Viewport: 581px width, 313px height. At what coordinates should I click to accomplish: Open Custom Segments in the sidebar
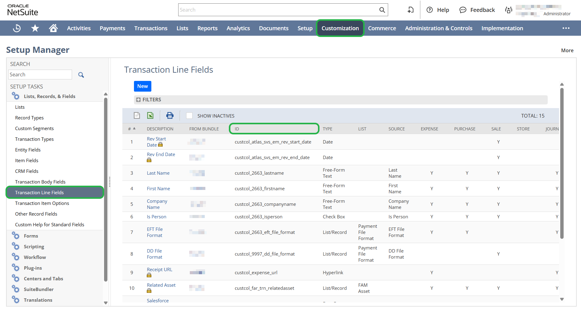[34, 128]
